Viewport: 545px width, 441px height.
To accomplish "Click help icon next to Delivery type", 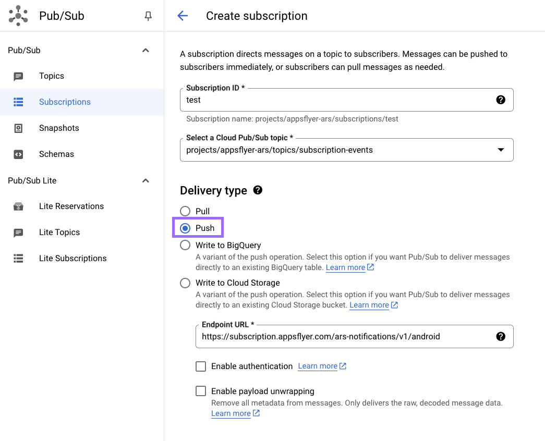I will pos(258,190).
